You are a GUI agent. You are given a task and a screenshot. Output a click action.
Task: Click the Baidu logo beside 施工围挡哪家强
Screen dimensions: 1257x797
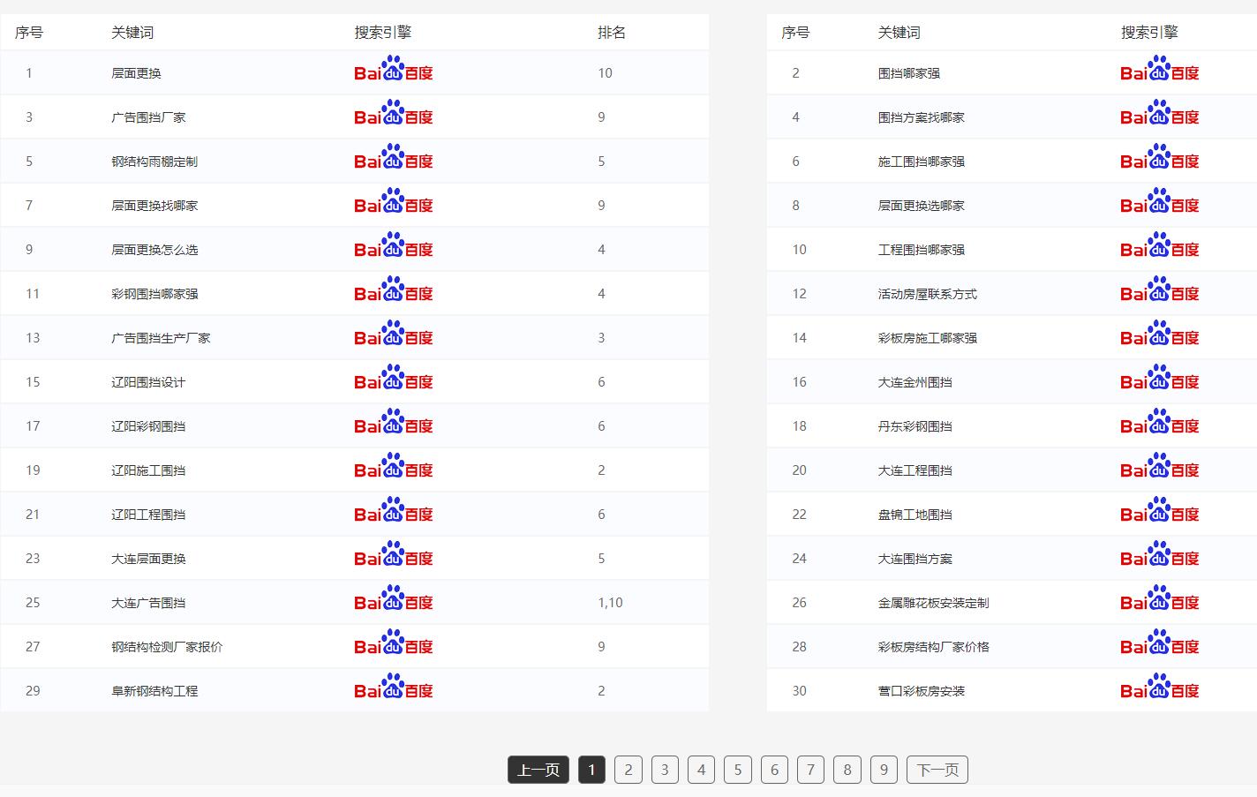[1160, 157]
